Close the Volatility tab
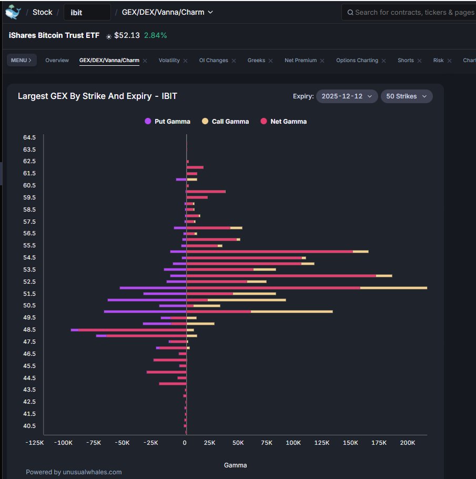Viewport: 476px width, 479px height. click(185, 61)
